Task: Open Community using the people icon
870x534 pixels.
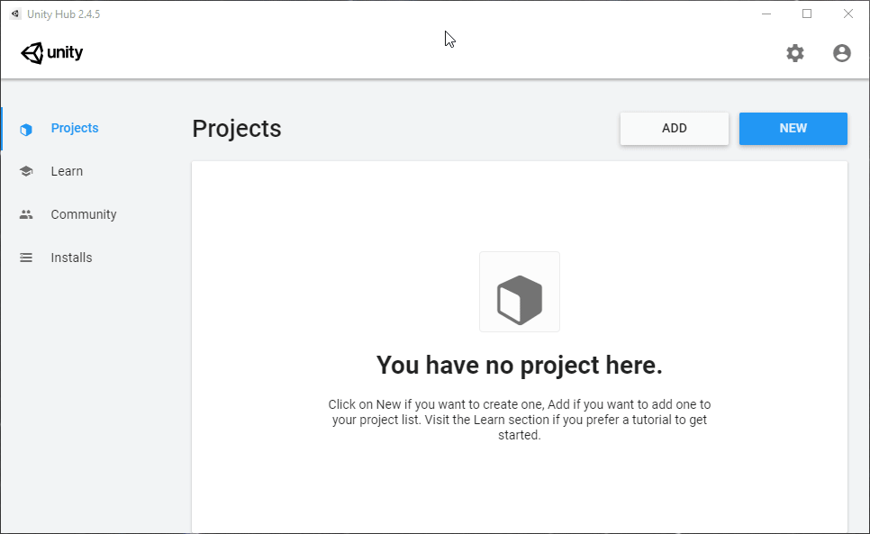Action: click(26, 213)
